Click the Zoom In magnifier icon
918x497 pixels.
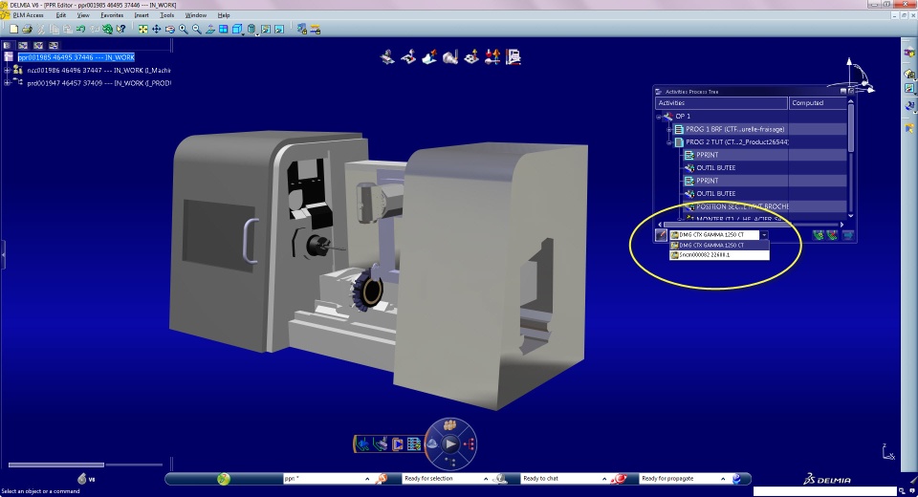point(184,29)
